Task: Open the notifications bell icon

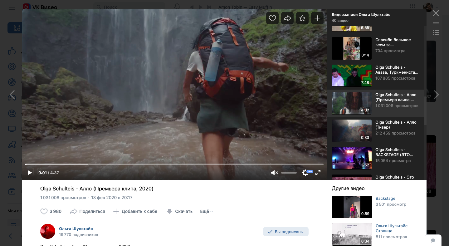Action: tap(177, 7)
